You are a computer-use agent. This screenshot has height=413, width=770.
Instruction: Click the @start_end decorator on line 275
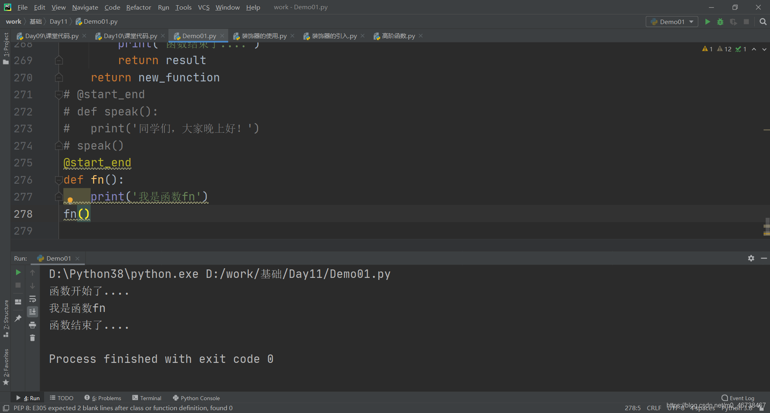tap(97, 162)
